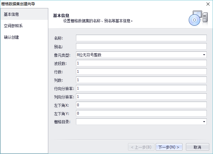Focus the 左下角Y coordinate field
Image resolution: width=213 pixels, height=154 pixels.
coord(141,113)
